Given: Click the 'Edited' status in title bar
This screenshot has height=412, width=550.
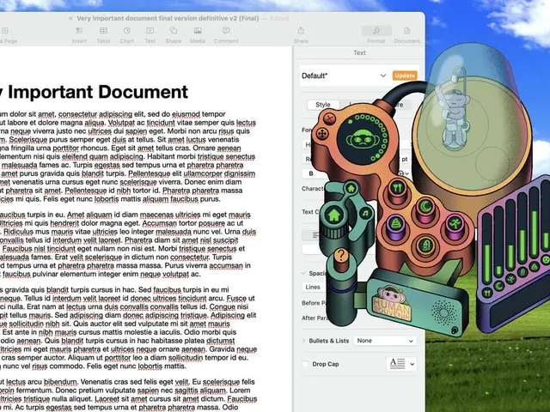Looking at the screenshot, I should (279, 18).
